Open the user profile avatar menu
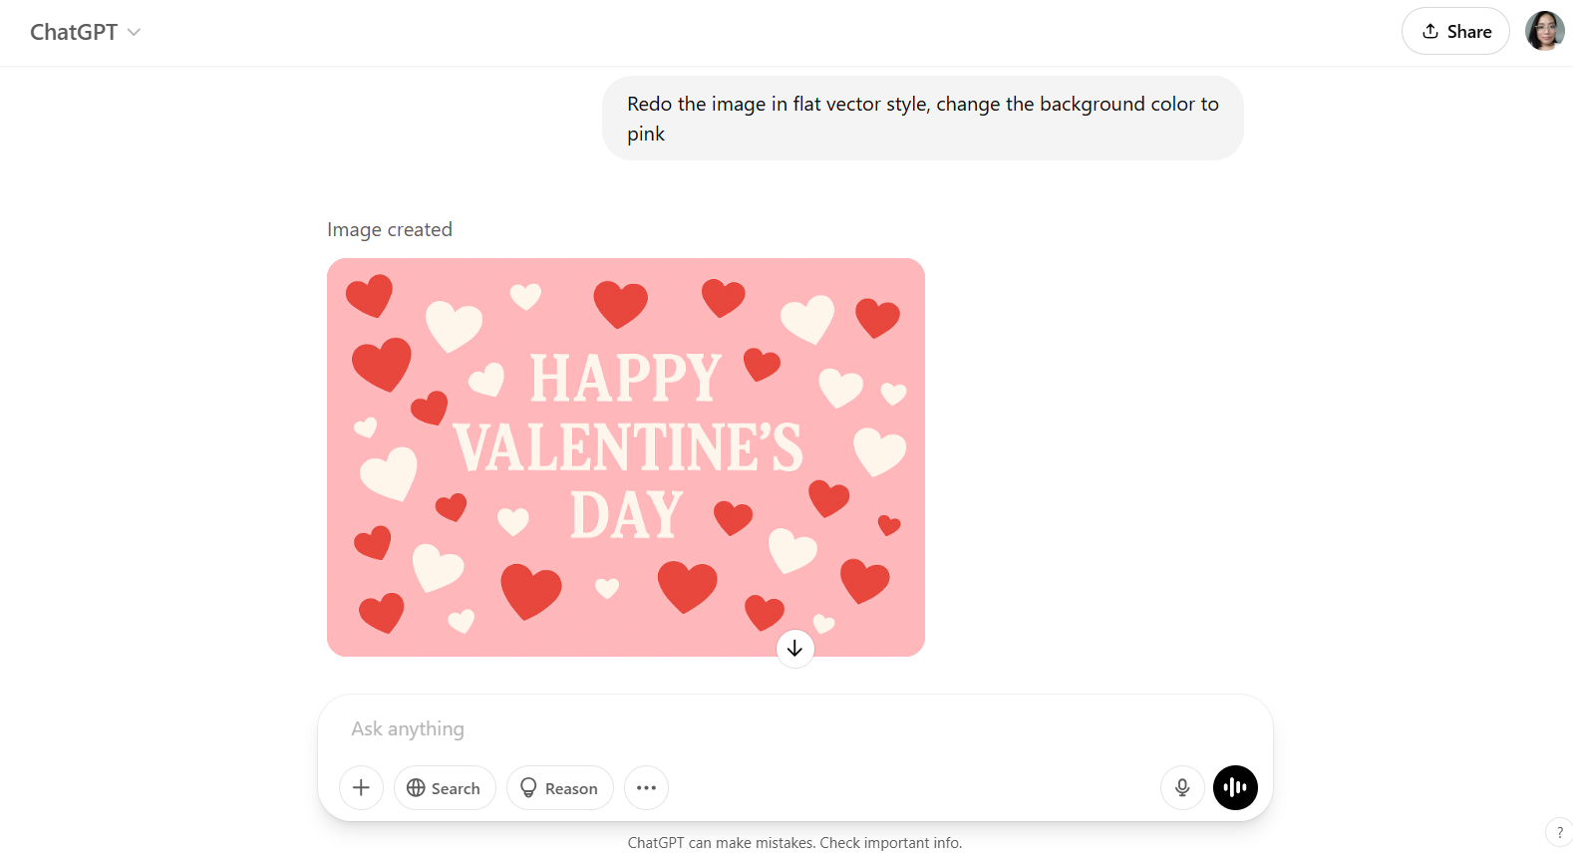The image size is (1573, 854). coord(1544,31)
